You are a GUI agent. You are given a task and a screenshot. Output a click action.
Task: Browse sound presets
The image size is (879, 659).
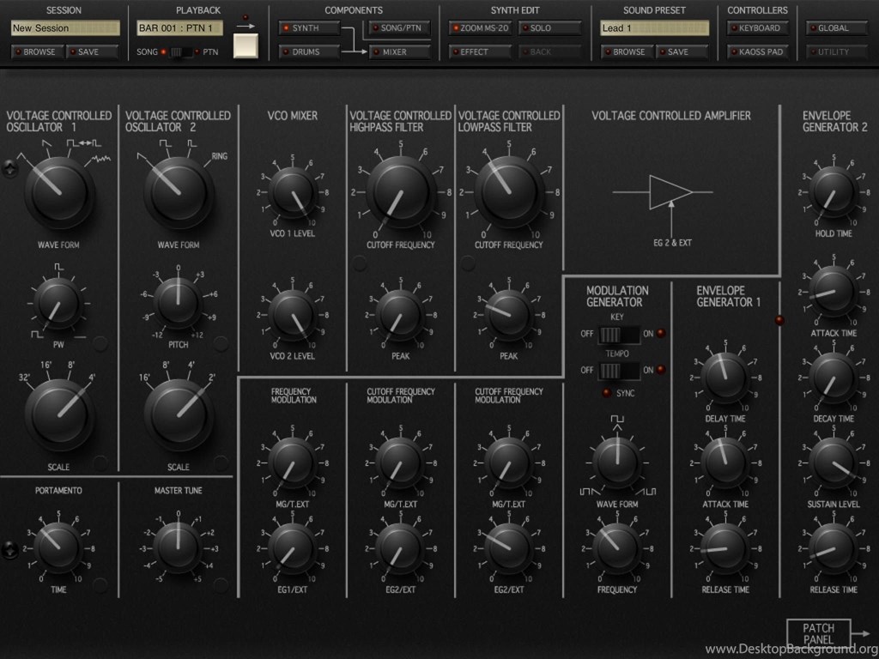tap(627, 51)
